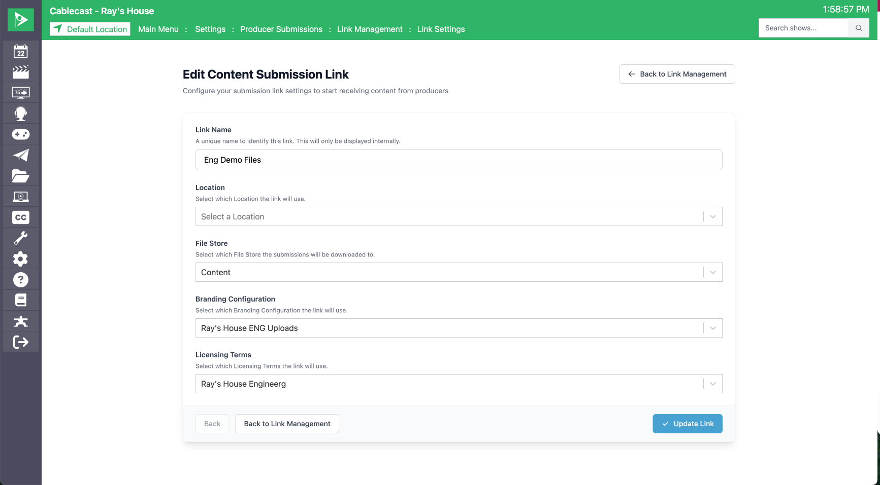Screen dimensions: 880x485
Task: Click the headset support icon in sidebar
Action: tap(21, 114)
